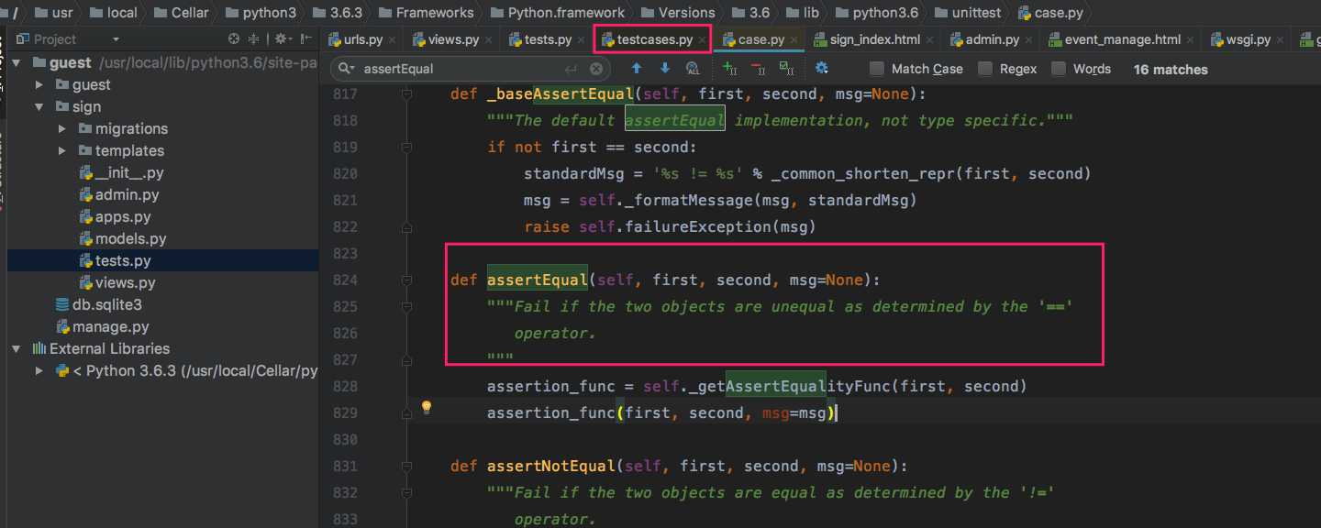Image resolution: width=1321 pixels, height=528 pixels.
Task: Switch to the tests.py editor tab
Action: (x=548, y=39)
